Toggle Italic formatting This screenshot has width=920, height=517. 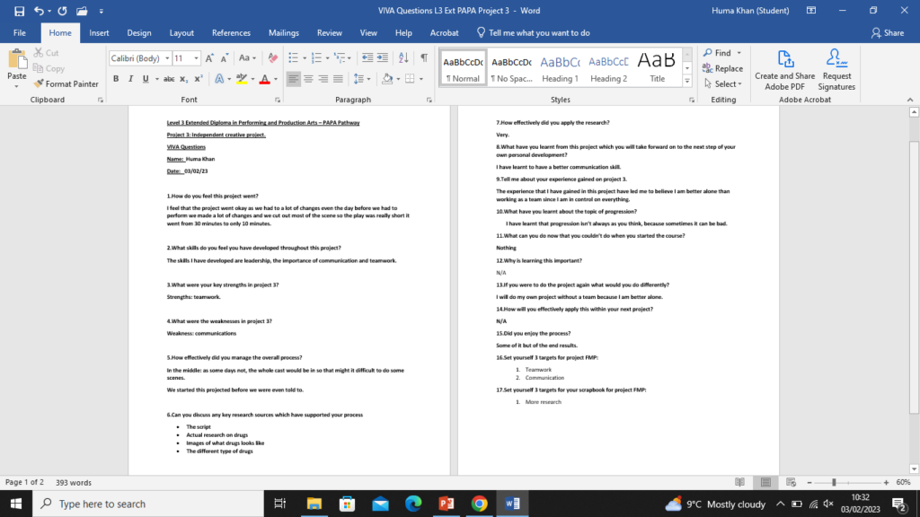click(131, 79)
